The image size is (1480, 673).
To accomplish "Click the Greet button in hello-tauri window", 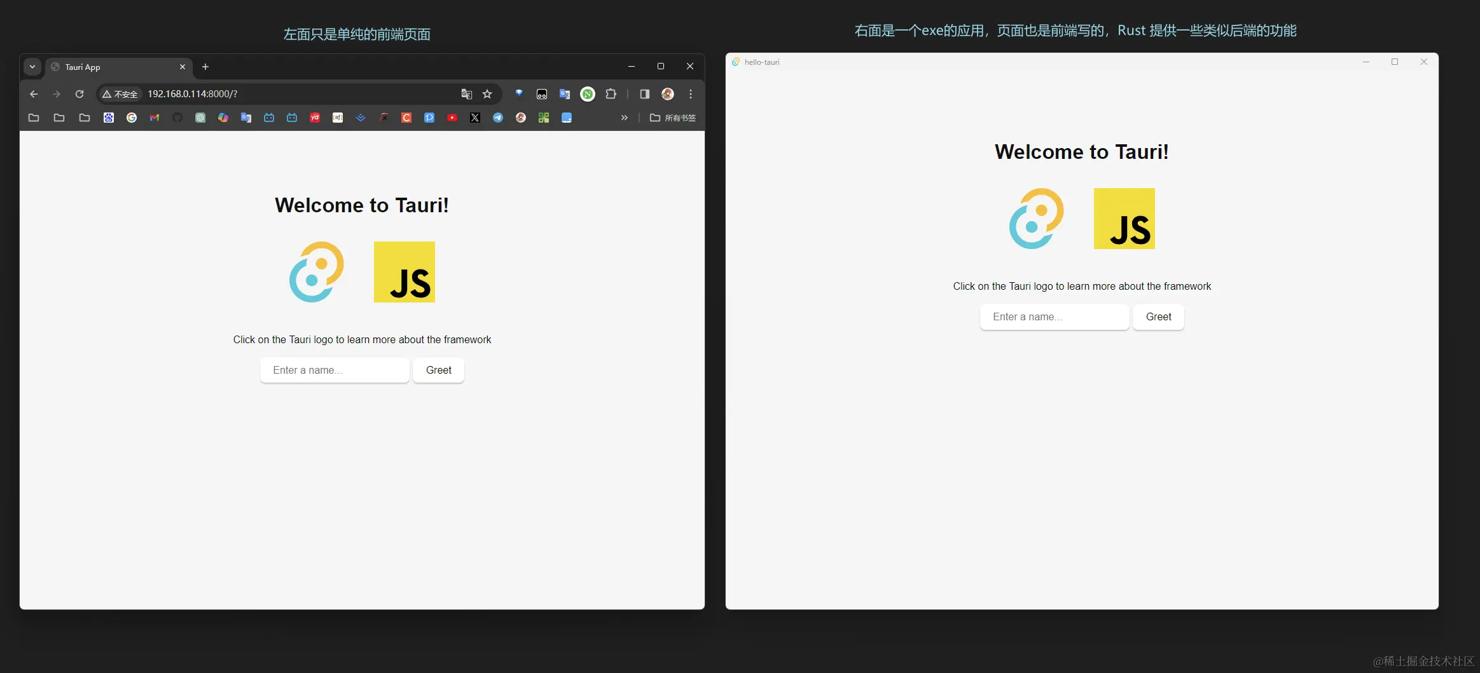I will pos(1159,316).
